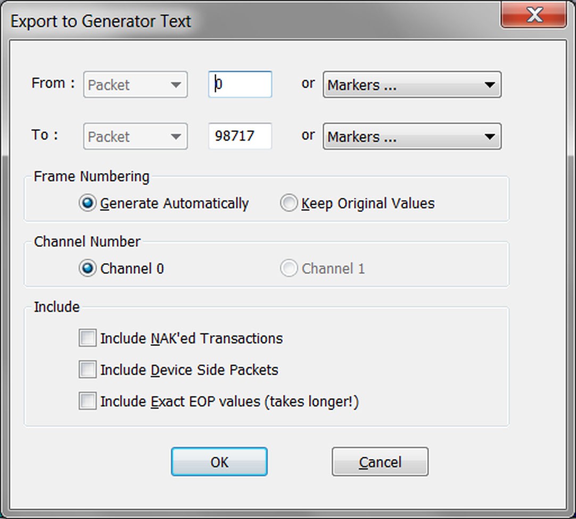Click the From Packet combo arrow
The height and width of the screenshot is (519, 576).
(176, 85)
